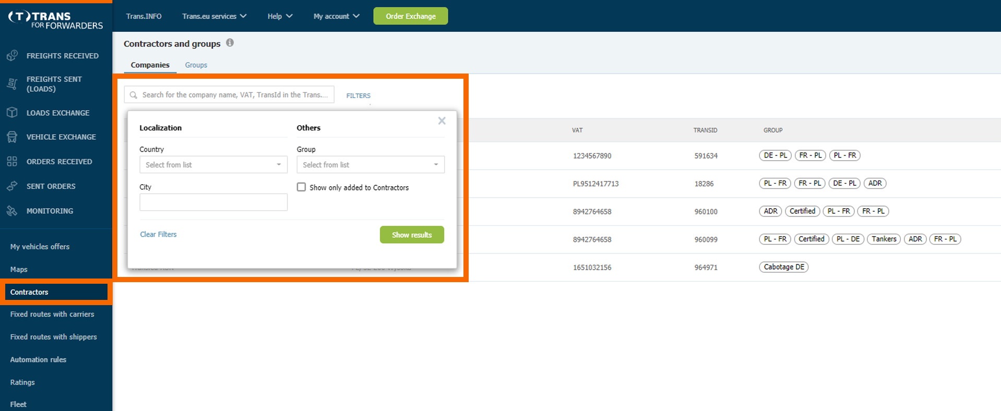The image size is (1001, 411).
Task: Click the Monitoring icon in sidebar
Action: coord(13,211)
